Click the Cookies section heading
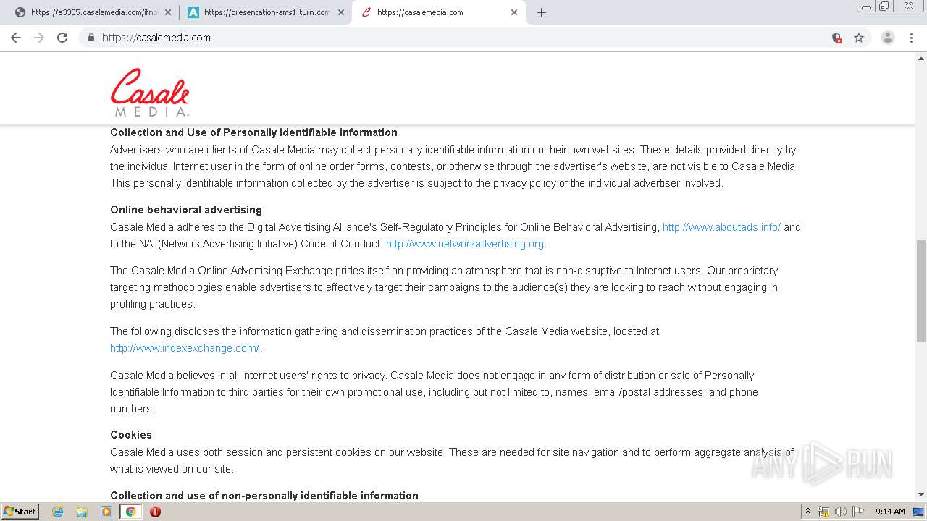Viewport: 927px width, 521px height. [x=131, y=435]
